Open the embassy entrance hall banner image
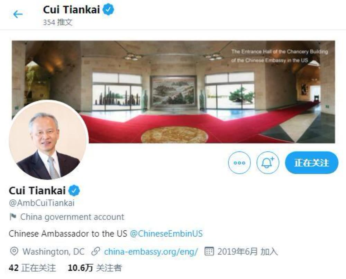The height and width of the screenshot is (279, 346). [x=173, y=92]
